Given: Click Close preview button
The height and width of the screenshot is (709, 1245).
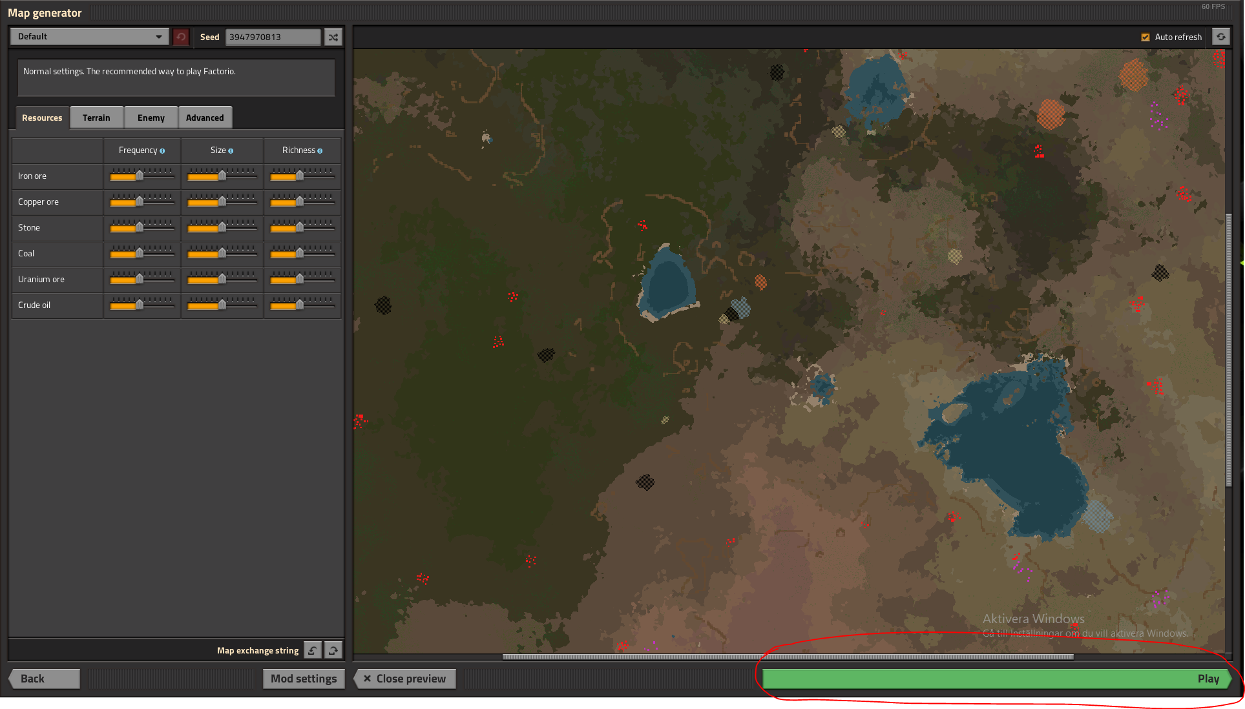Looking at the screenshot, I should tap(404, 679).
